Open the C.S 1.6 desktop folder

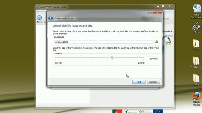(x=196, y=45)
